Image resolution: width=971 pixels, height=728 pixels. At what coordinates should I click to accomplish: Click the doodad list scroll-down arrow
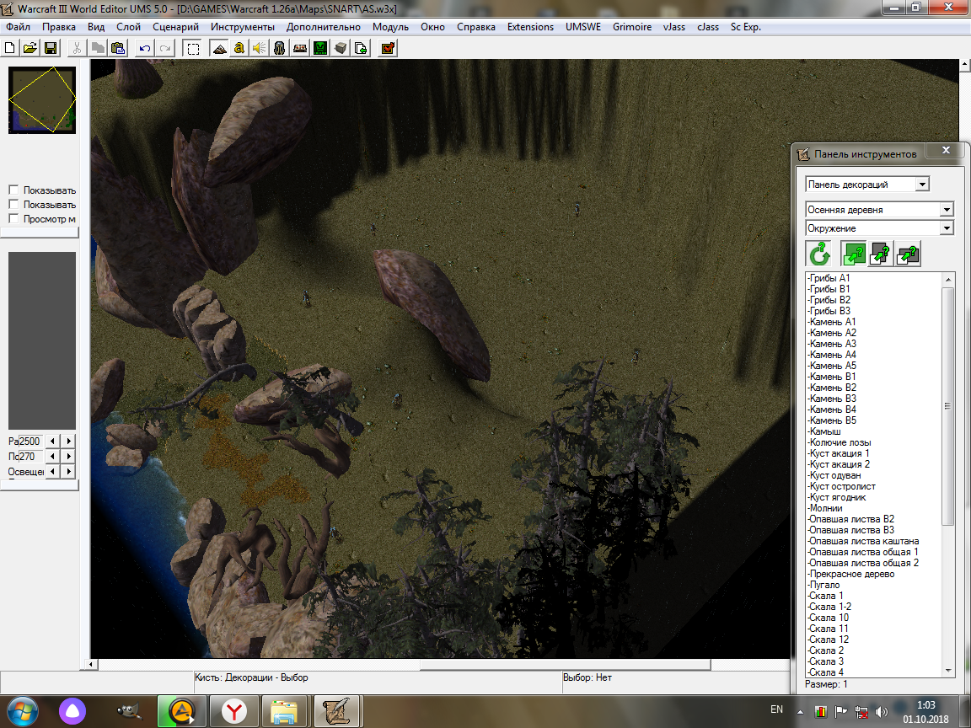click(947, 671)
